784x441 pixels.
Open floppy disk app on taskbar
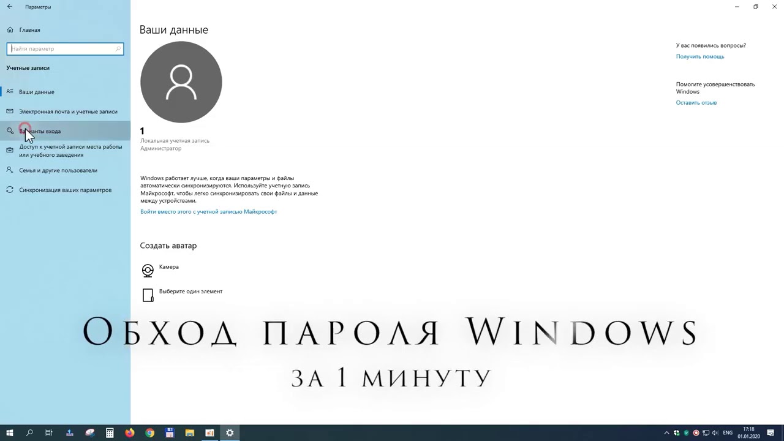pos(170,433)
